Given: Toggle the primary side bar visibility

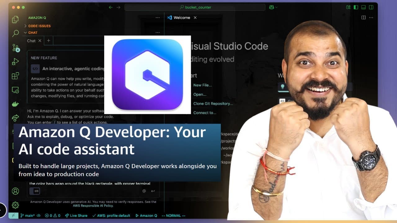Looking at the screenshot, I should click(356, 7).
